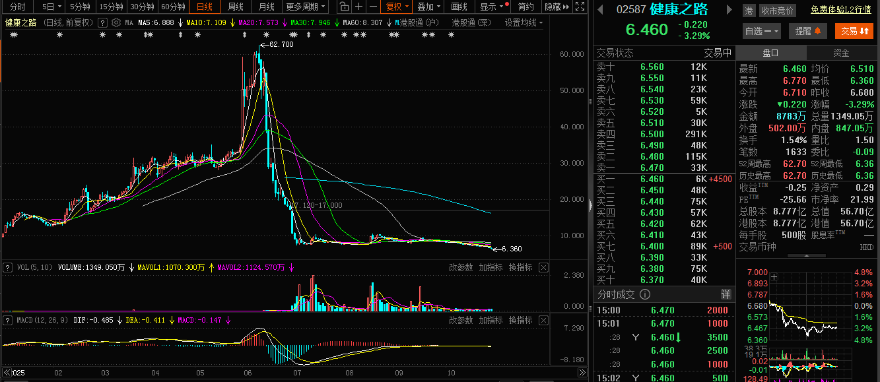The height and width of the screenshot is (382, 880).
Task: Select the 周线 tab
Action: (236, 7)
